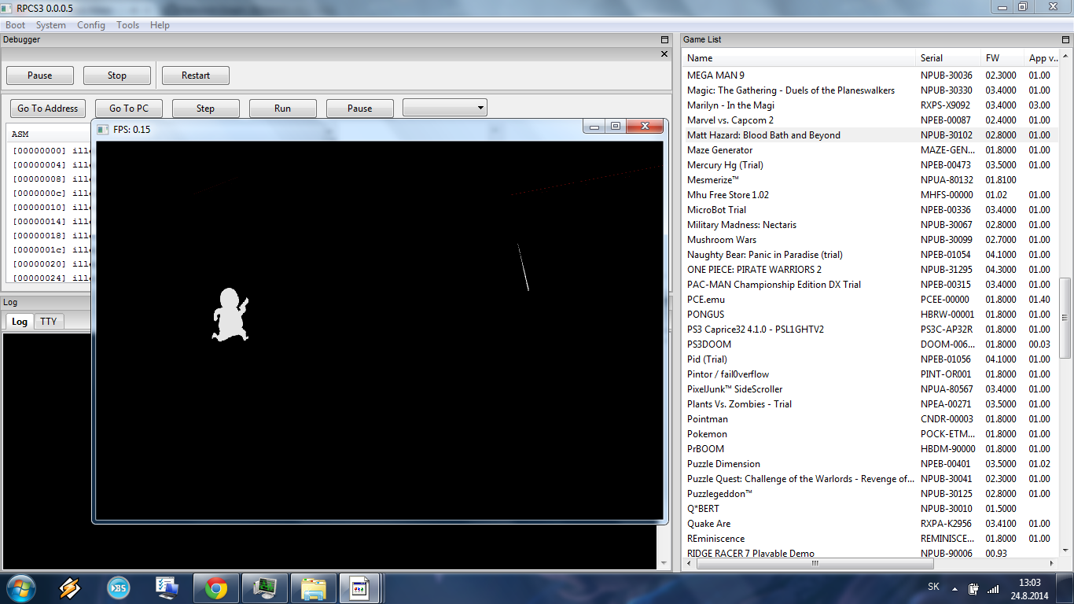Select the [00000004] line in the ASM list
The height and width of the screenshot is (604, 1074).
click(x=51, y=165)
